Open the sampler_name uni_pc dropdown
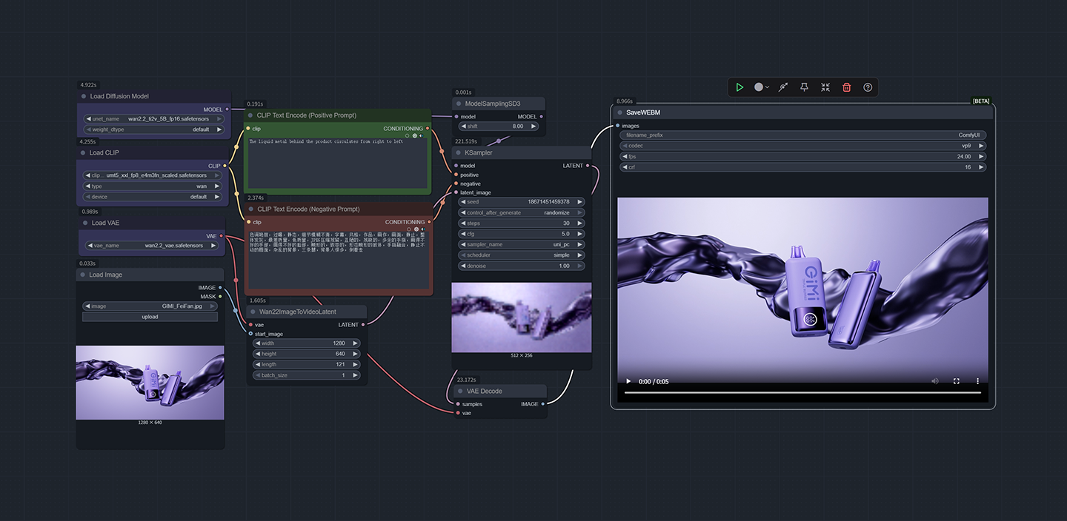Viewport: 1067px width, 521px height. 522,244
